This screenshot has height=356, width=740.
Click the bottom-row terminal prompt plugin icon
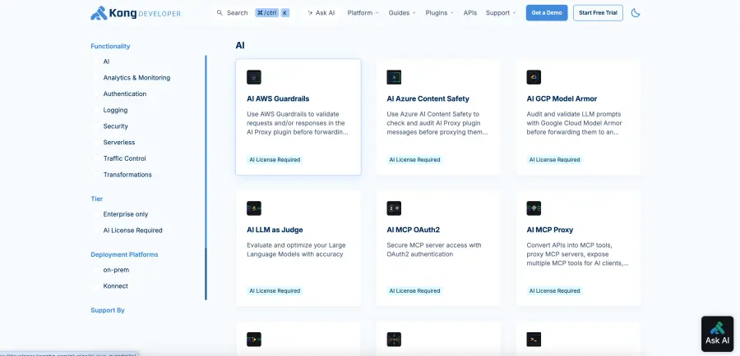(x=534, y=339)
